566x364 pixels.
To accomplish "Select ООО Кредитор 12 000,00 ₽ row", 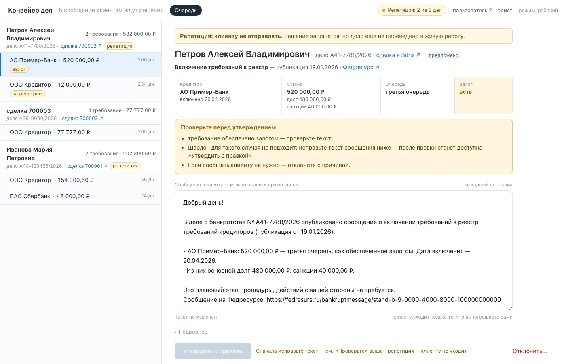I will click(81, 89).
